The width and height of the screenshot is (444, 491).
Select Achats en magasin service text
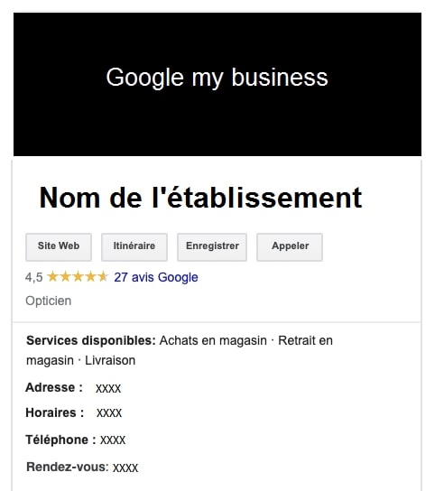point(213,340)
